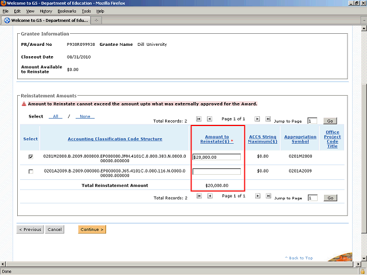Uncheck the 0201M2008 accounting code row

(x=30, y=156)
